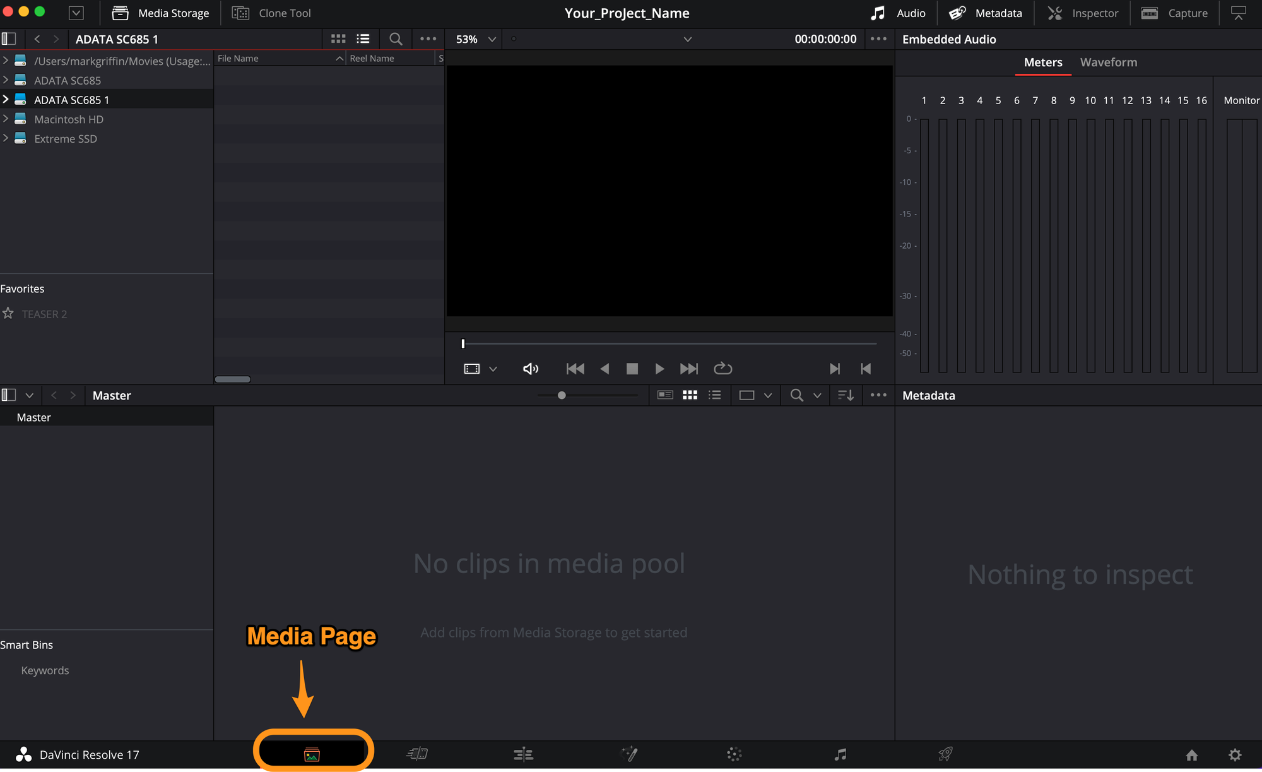
Task: Toggle loop playback in viewer
Action: [722, 369]
